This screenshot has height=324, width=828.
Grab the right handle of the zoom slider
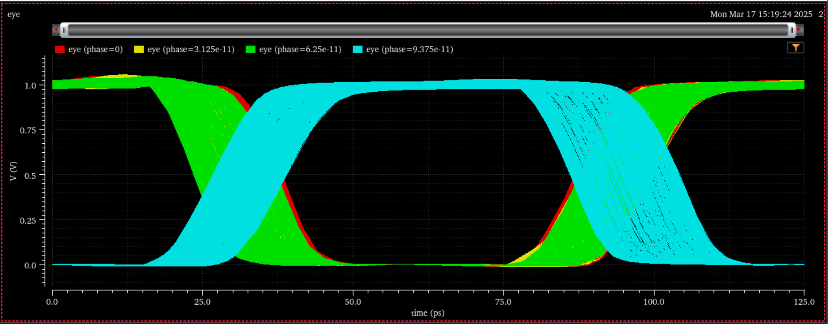(791, 30)
